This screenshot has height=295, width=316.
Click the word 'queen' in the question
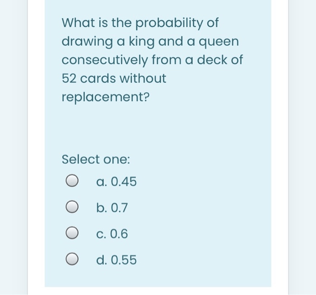coord(219,42)
